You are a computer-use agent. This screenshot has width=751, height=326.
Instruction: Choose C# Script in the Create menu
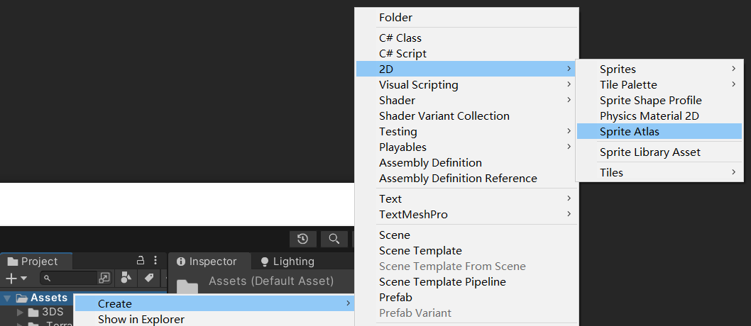click(402, 54)
